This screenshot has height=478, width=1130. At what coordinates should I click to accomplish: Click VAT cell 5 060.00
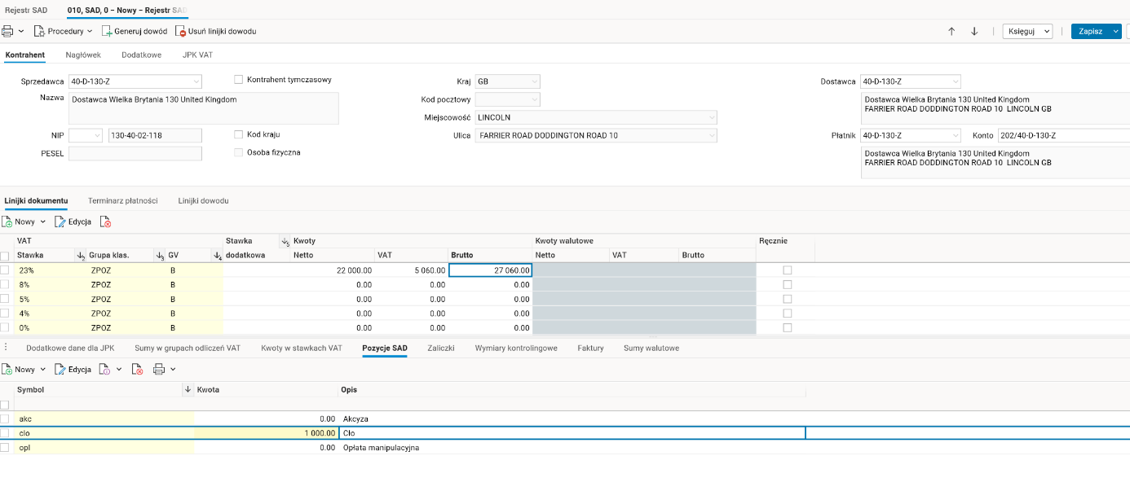(x=412, y=270)
